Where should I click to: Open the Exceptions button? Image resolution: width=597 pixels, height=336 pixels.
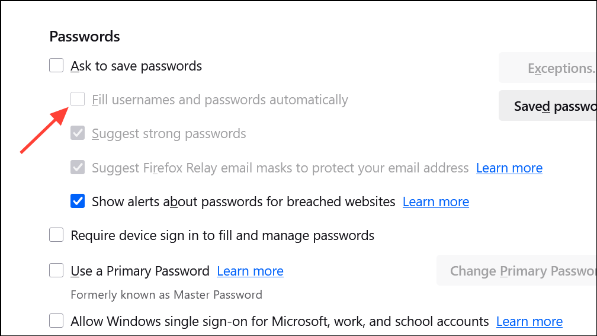click(x=548, y=68)
